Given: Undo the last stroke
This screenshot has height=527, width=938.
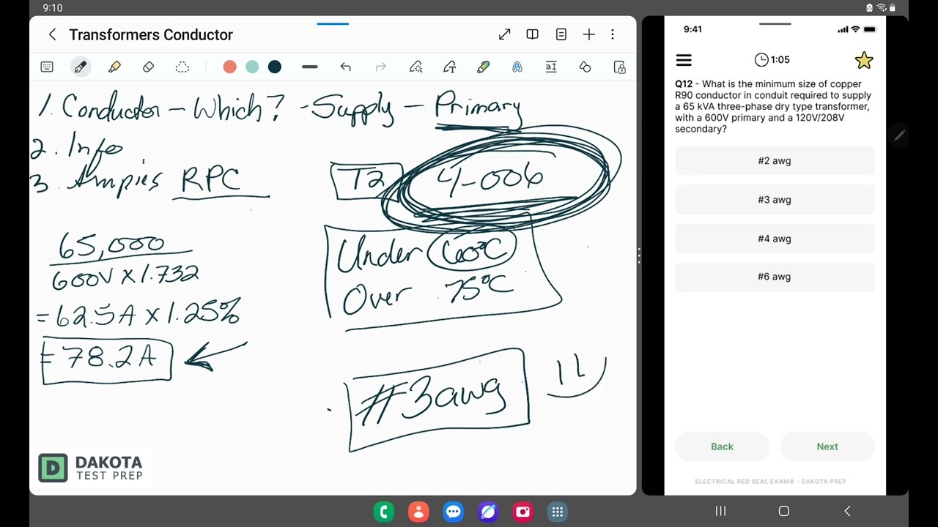Looking at the screenshot, I should click(x=346, y=67).
